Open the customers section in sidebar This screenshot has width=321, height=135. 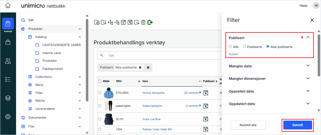click(x=8, y=61)
